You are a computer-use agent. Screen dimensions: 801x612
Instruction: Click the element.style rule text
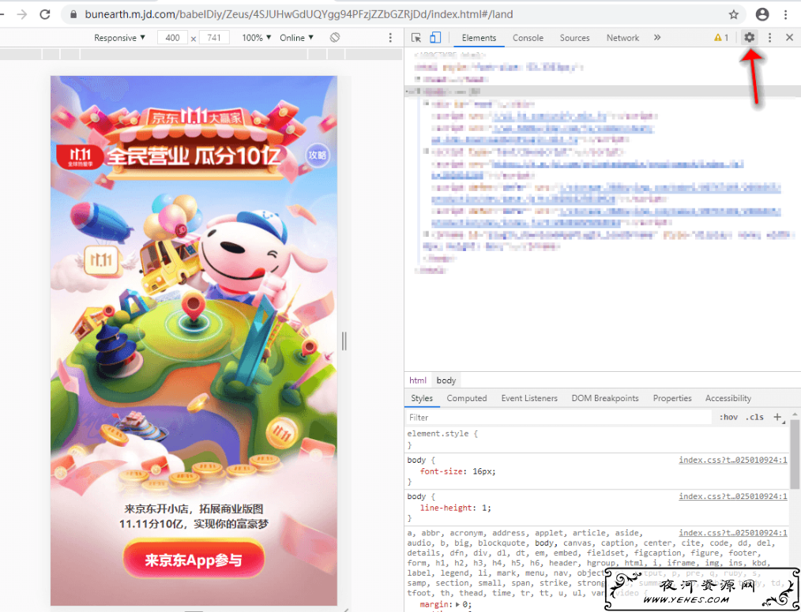point(442,434)
